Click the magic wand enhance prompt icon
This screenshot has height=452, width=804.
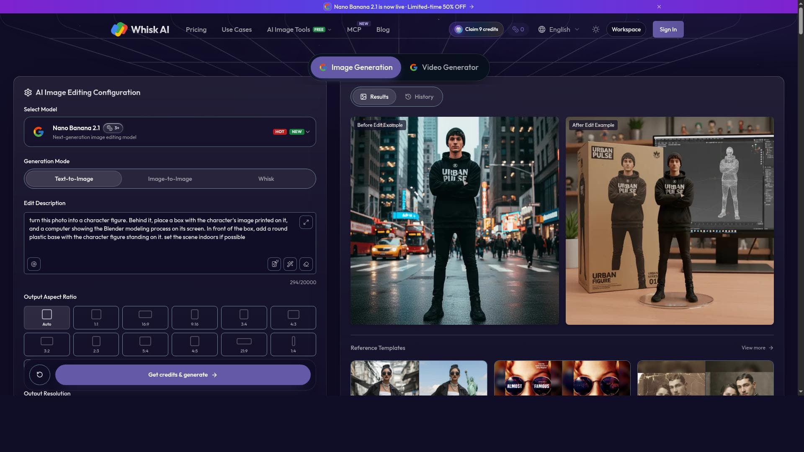pyautogui.click(x=290, y=264)
